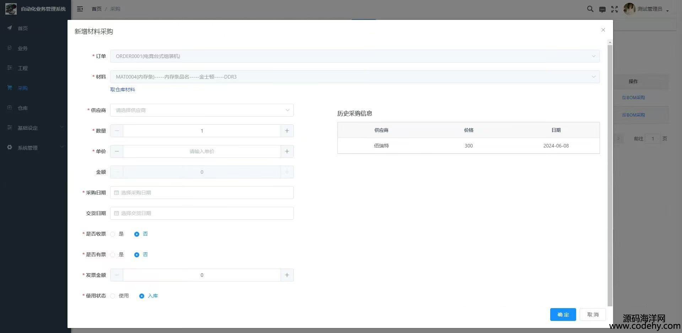Click the 业务 sidebar icon

click(x=10, y=48)
